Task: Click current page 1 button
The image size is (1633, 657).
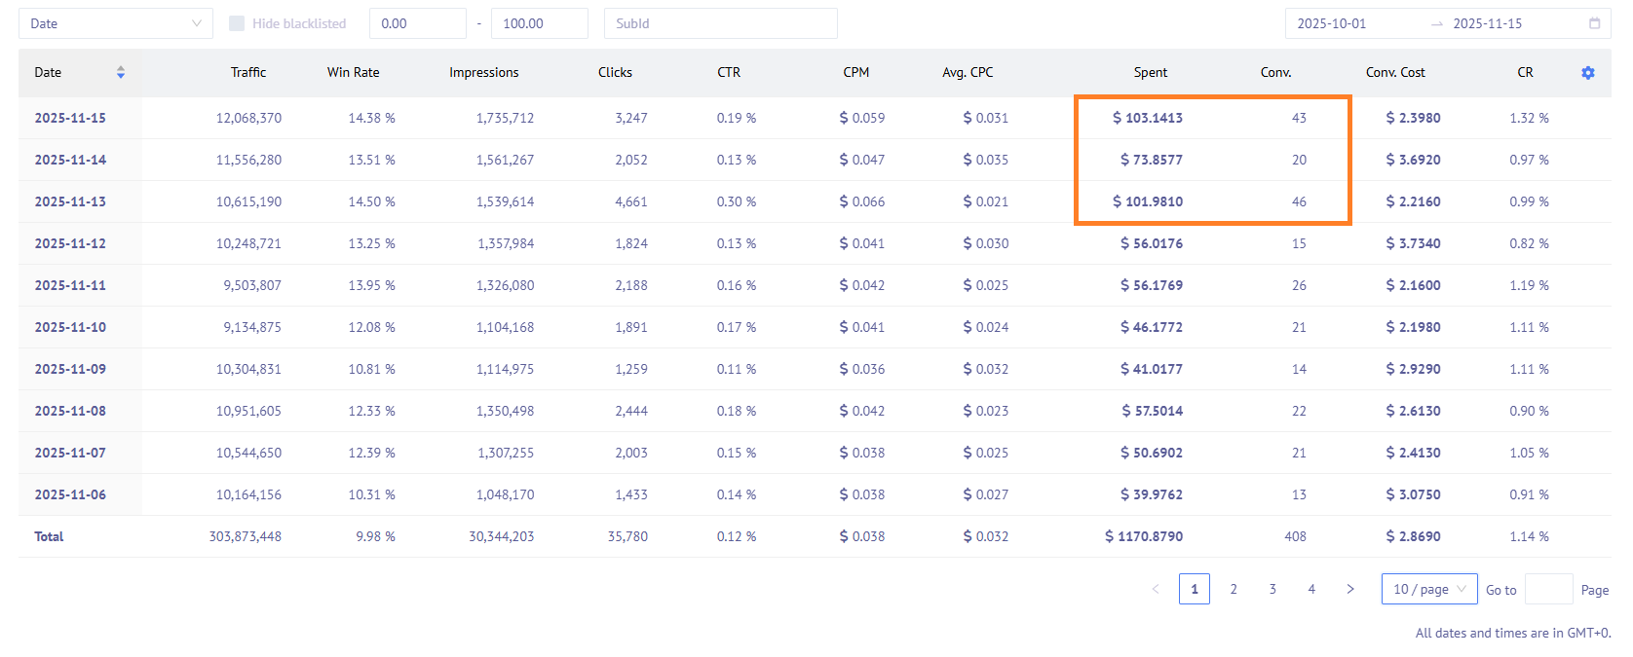Action: click(1195, 589)
